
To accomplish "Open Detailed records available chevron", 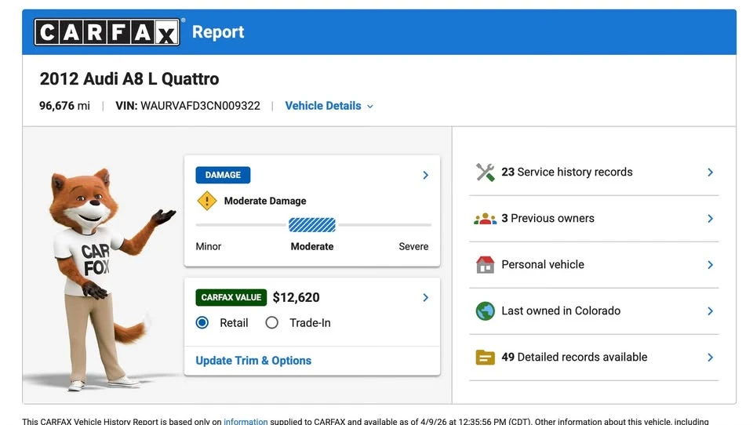I will pos(711,358).
